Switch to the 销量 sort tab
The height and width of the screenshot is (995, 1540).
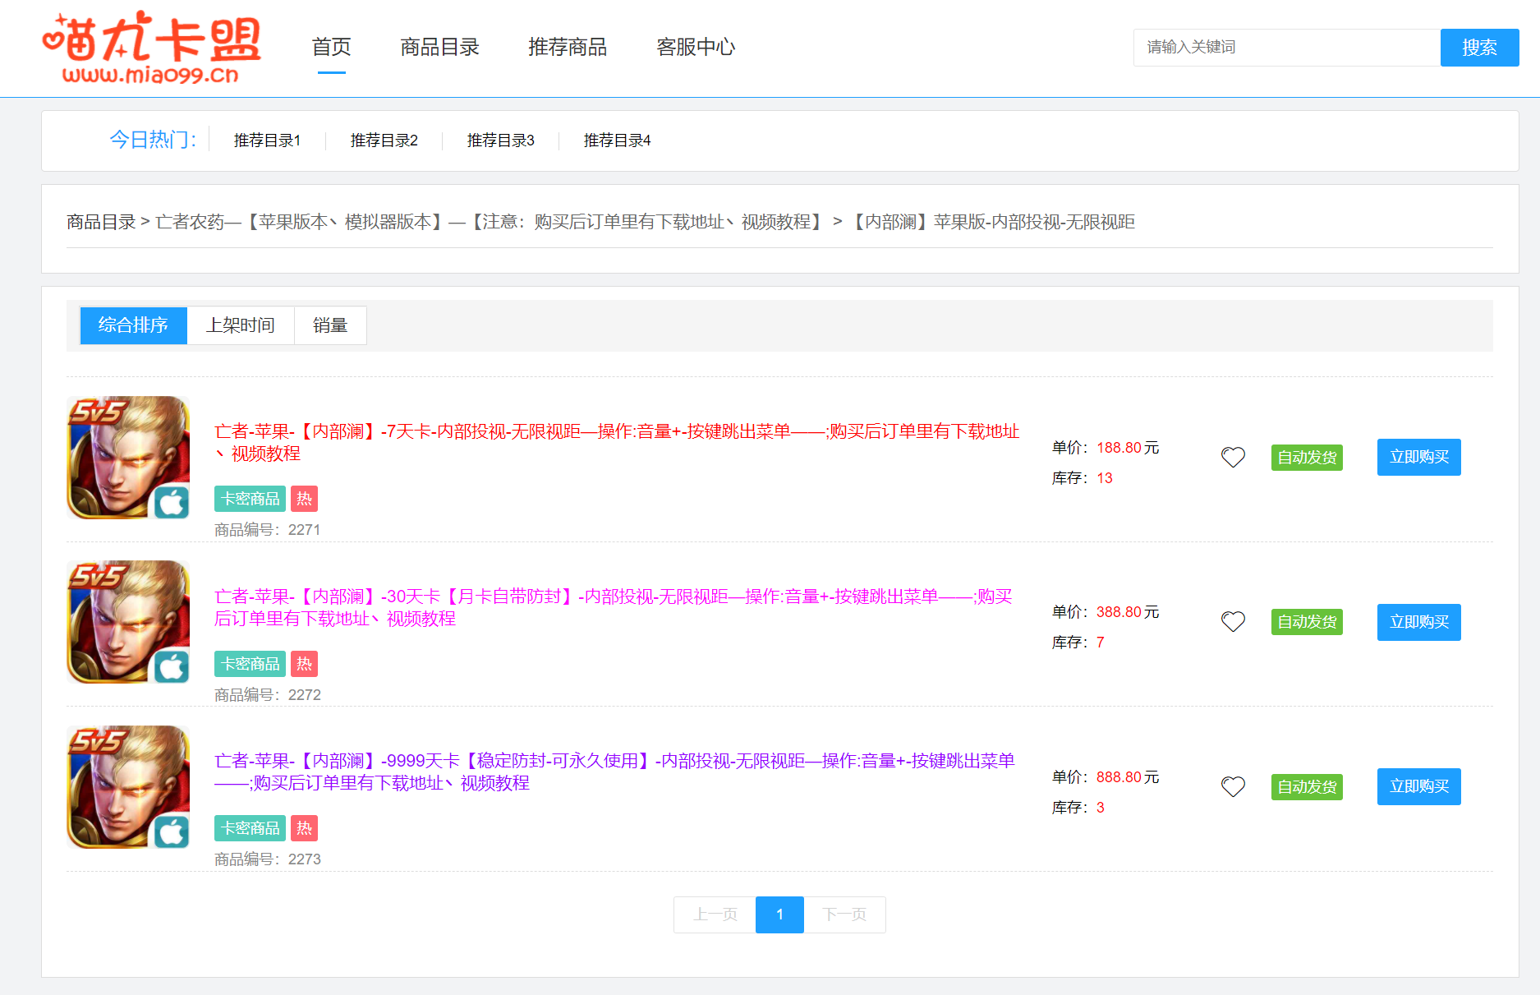(329, 325)
